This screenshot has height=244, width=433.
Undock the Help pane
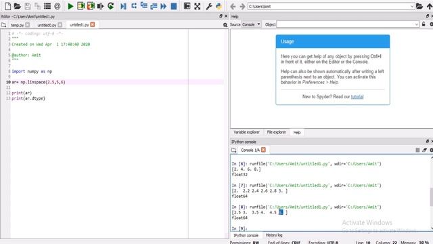tap(427, 16)
